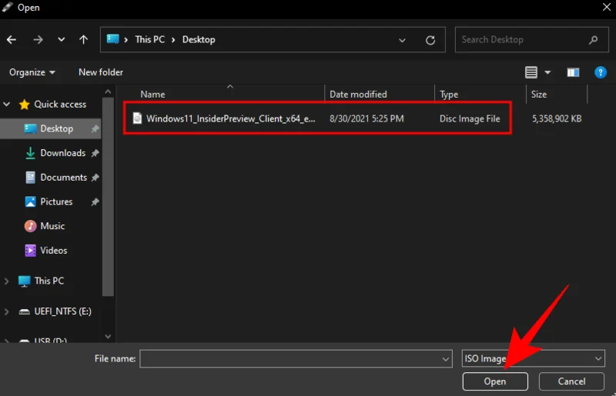Image resolution: width=616 pixels, height=396 pixels.
Task: Toggle the preview pane icon
Action: coord(573,72)
